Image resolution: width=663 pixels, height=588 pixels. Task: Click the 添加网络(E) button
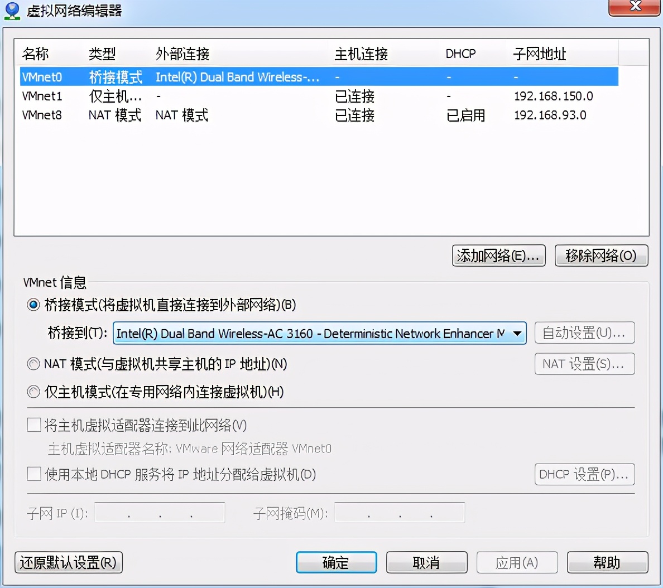click(498, 256)
